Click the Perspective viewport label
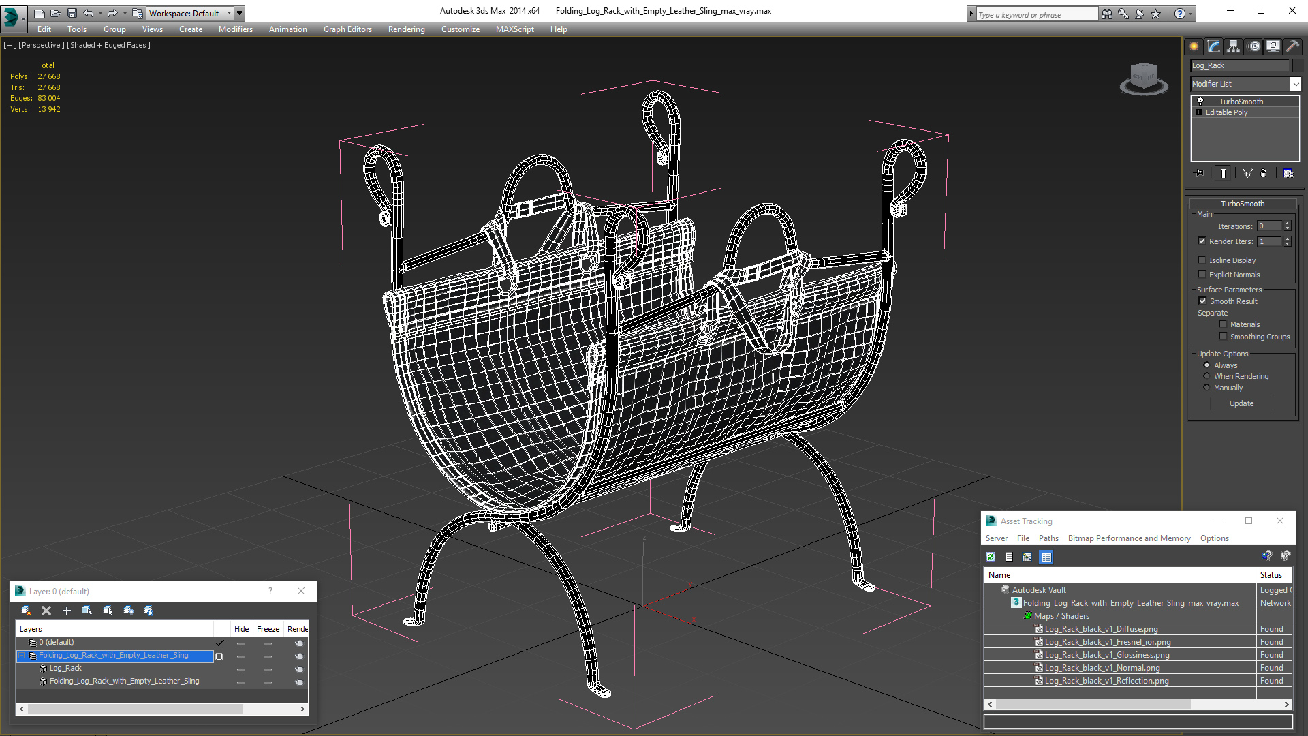The image size is (1308, 736). (42, 45)
